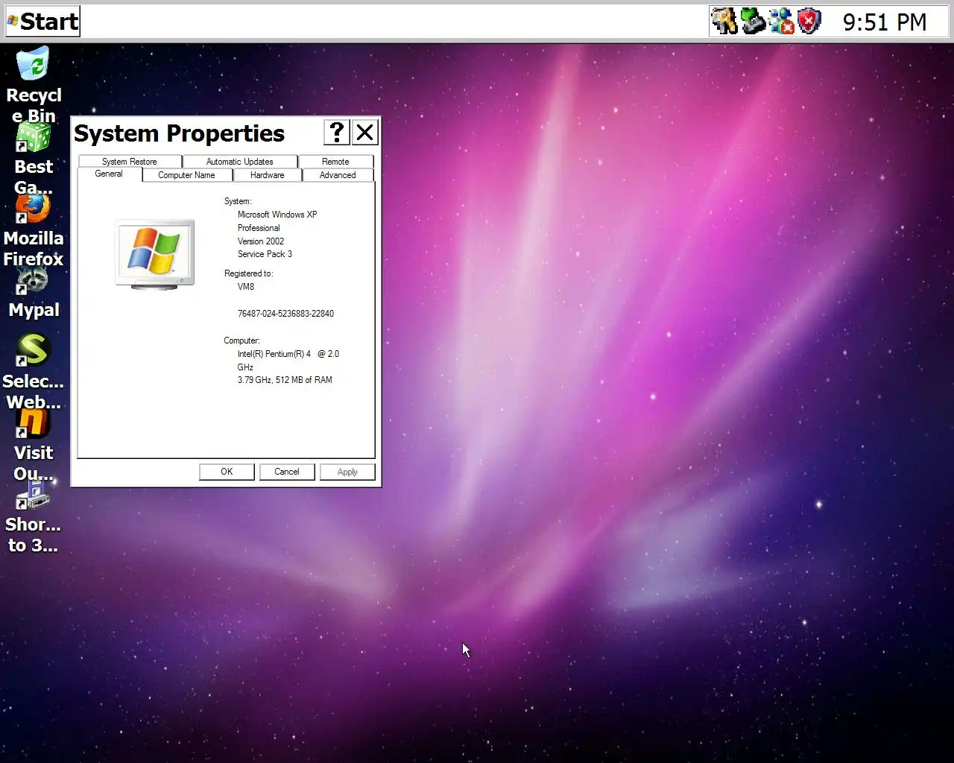Click Cancel in System Properties
This screenshot has height=763, width=954.
(x=287, y=472)
